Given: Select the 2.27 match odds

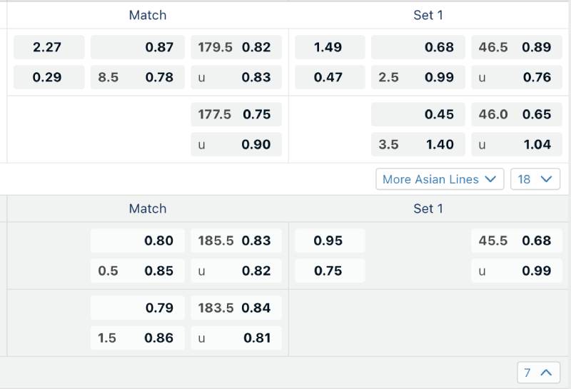Looking at the screenshot, I should coord(48,47).
